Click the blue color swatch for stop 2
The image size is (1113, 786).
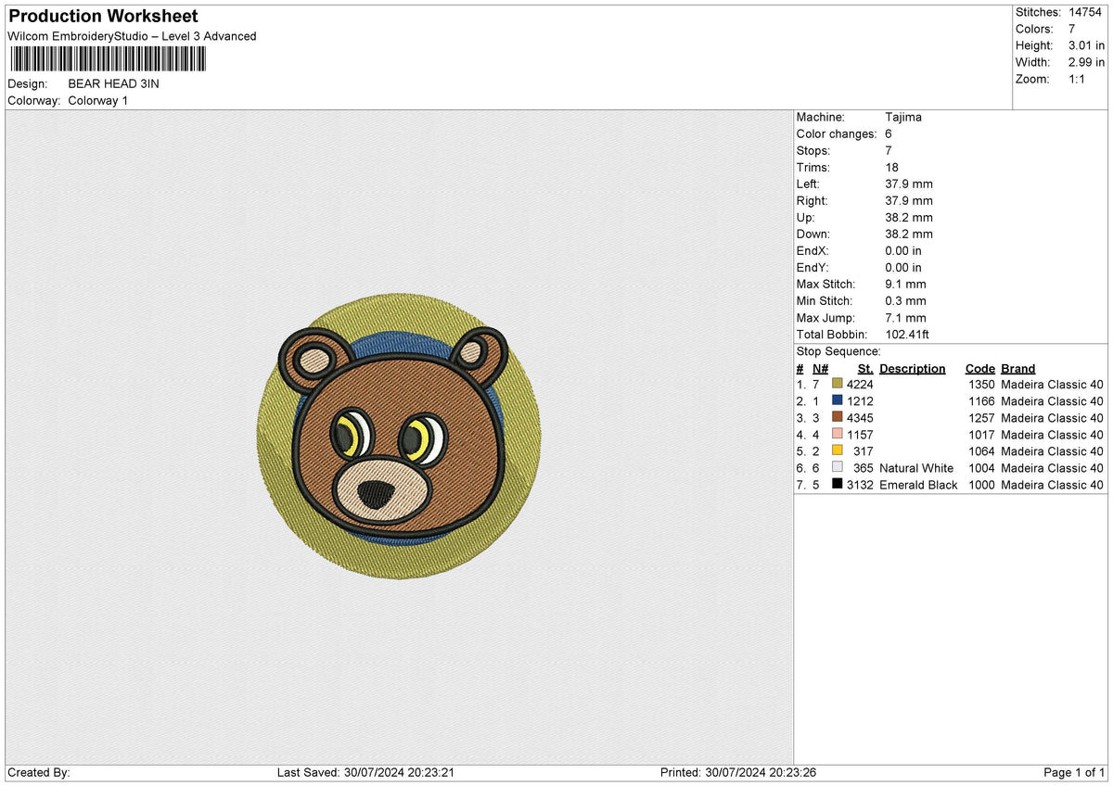pyautogui.click(x=838, y=401)
